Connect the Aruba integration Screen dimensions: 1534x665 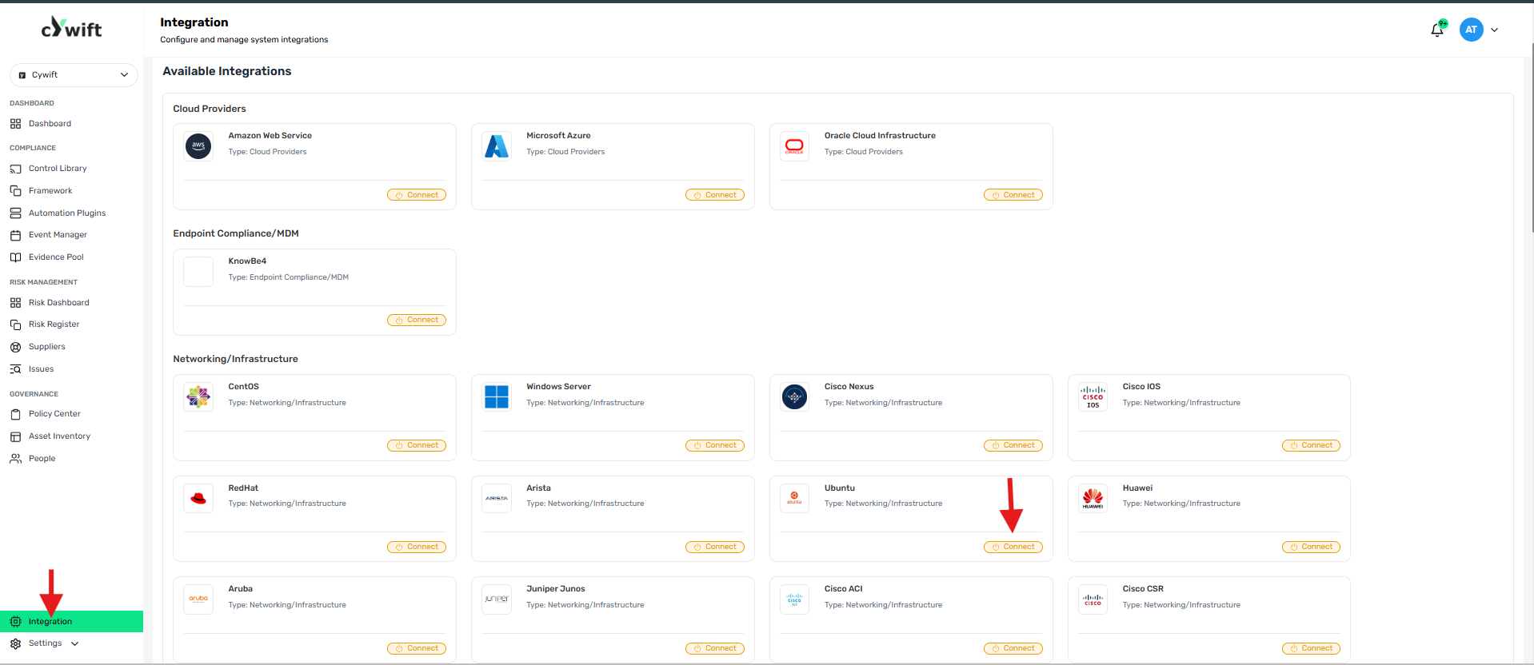click(x=417, y=649)
